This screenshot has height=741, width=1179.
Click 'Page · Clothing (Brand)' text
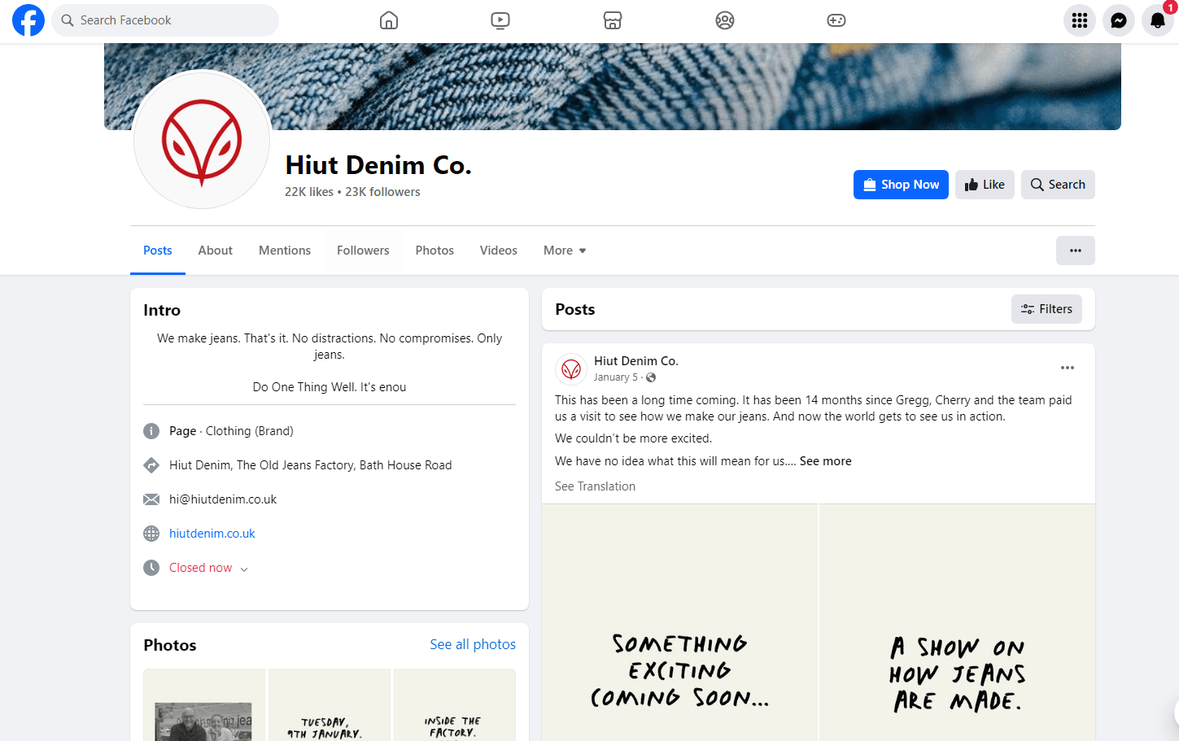[x=231, y=431]
